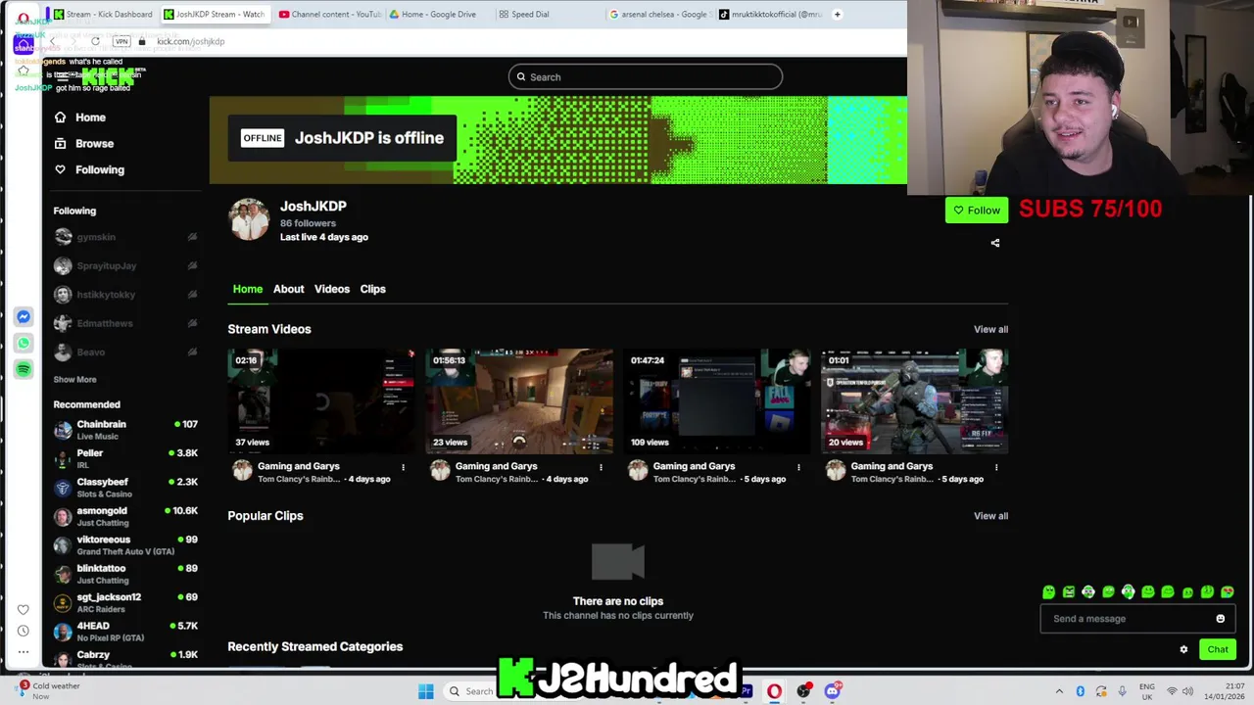Image resolution: width=1254 pixels, height=705 pixels.
Task: Select the Videos channel tab
Action: pos(331,289)
